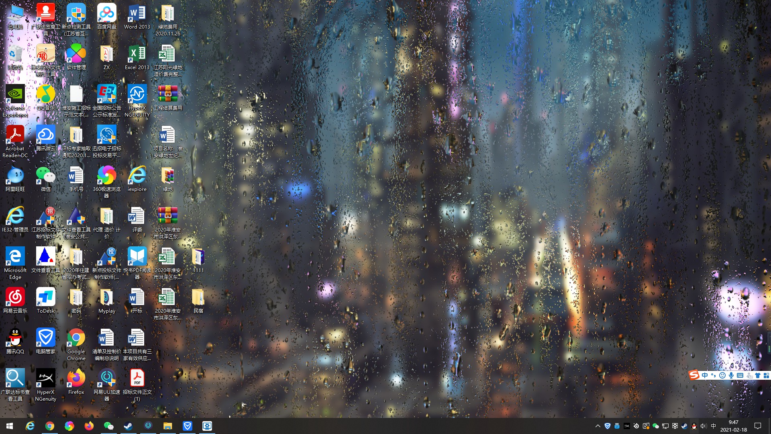Select the Excel 2013 desktop icon
771x434 pixels.
click(137, 54)
